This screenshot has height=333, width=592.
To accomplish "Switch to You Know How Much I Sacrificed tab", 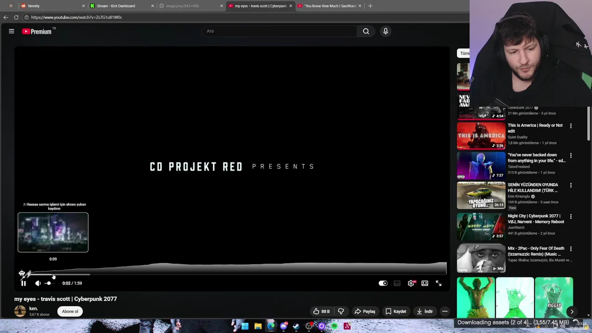I will tap(329, 6).
